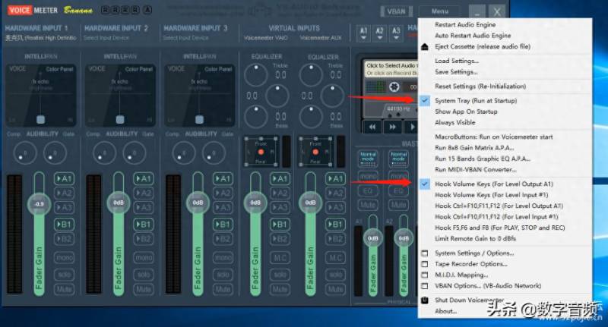608x327 pixels.
Task: Click Restart Audio Engine
Action: 465,24
